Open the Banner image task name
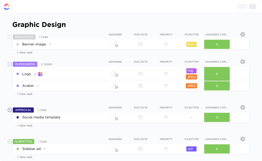The height and width of the screenshot is (161, 262). [x=34, y=44]
